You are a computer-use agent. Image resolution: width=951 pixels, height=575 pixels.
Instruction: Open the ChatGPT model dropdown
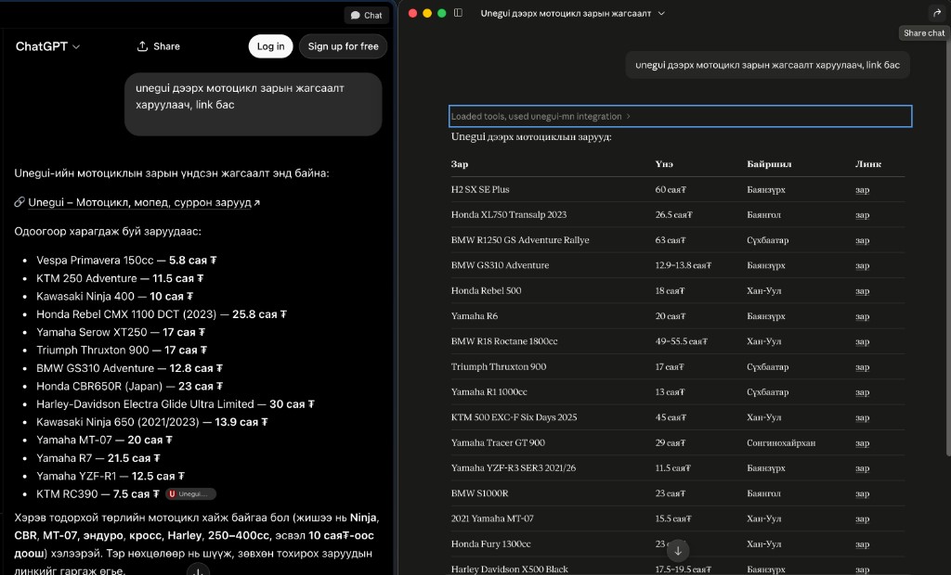[47, 46]
